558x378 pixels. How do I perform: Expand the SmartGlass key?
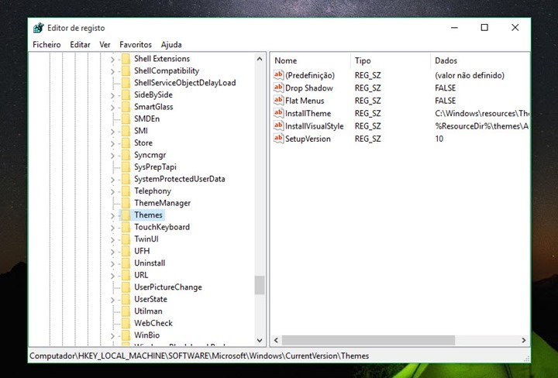[112, 108]
